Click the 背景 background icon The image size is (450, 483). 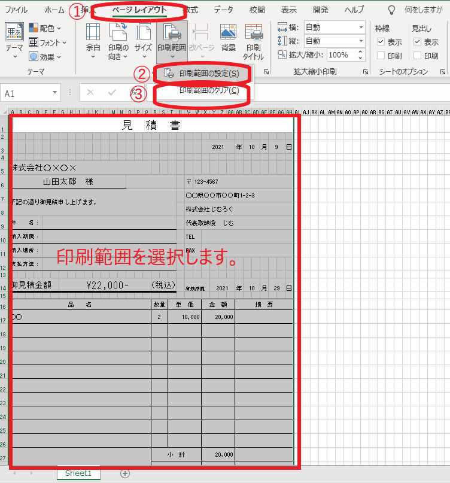tap(228, 32)
